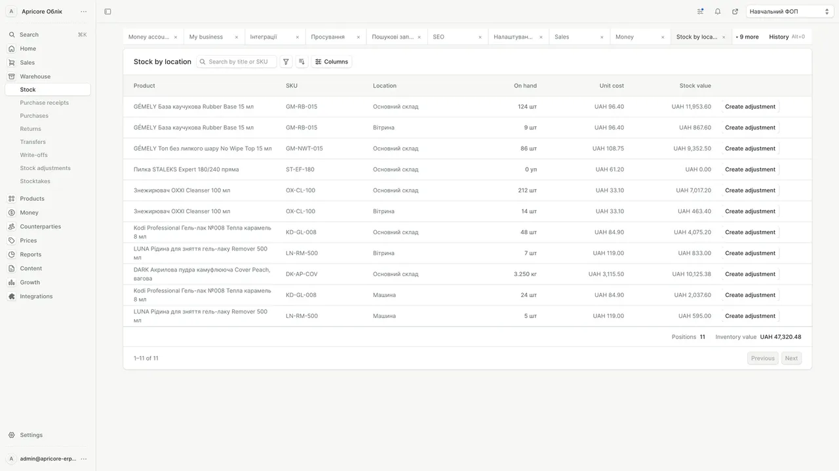Open the Apricore Облік workspace menu dots

(x=83, y=11)
